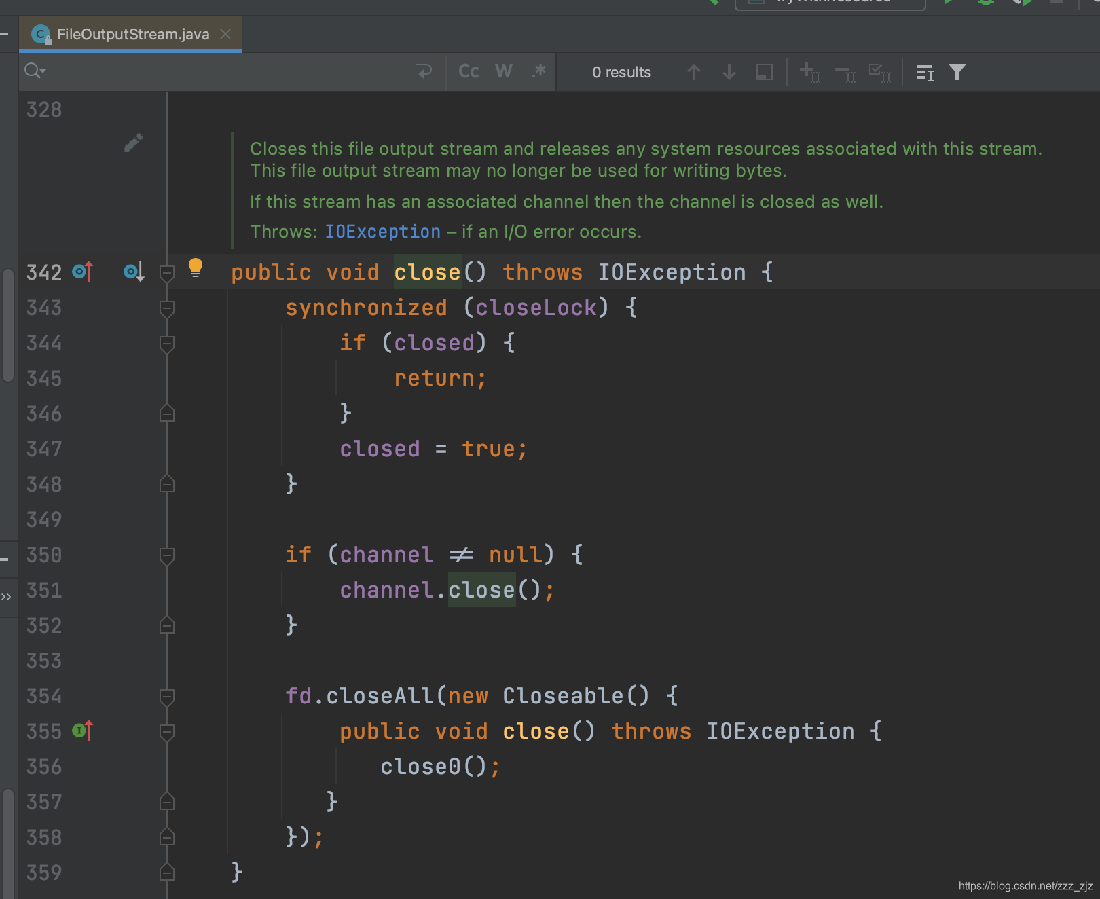Click line number 349 in gutter
This screenshot has width=1100, height=899.
[44, 519]
